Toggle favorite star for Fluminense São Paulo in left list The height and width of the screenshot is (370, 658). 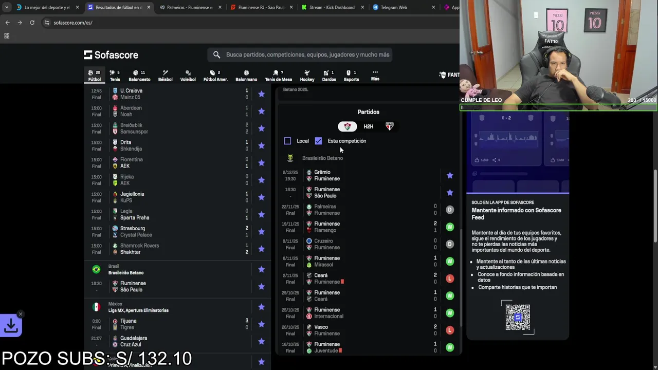[x=261, y=286]
